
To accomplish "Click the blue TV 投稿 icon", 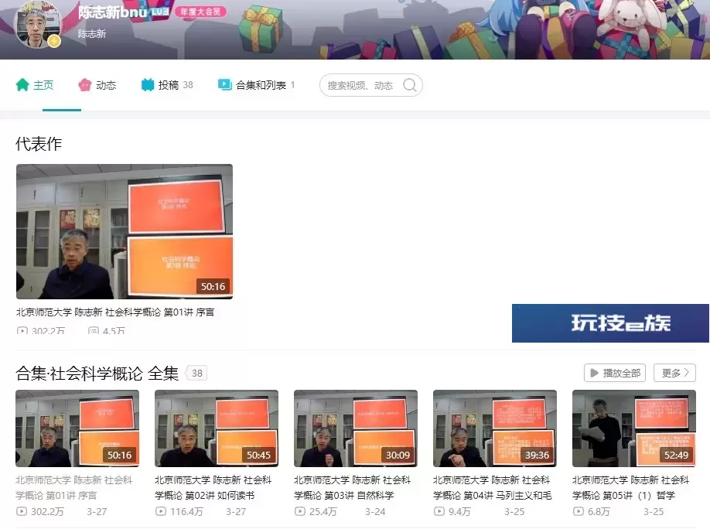I will [148, 85].
